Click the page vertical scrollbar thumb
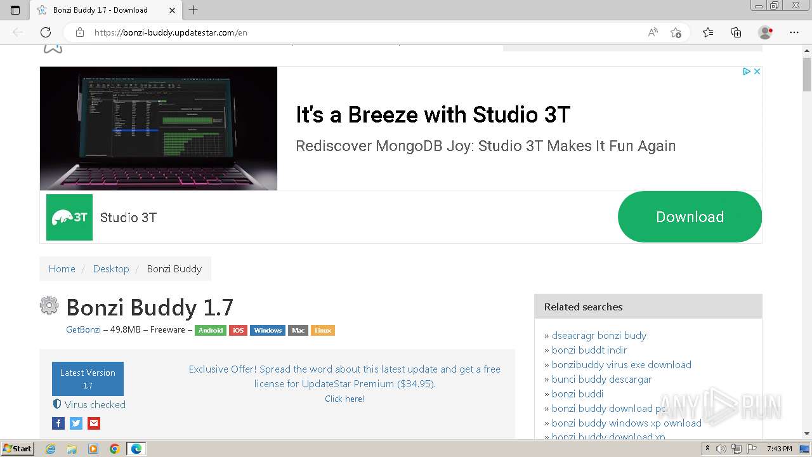The width and height of the screenshot is (812, 457). click(806, 75)
